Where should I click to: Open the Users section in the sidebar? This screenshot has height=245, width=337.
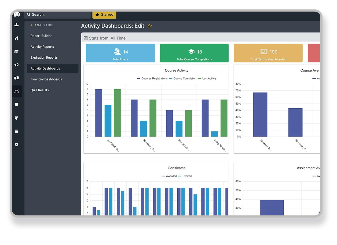click(17, 24)
